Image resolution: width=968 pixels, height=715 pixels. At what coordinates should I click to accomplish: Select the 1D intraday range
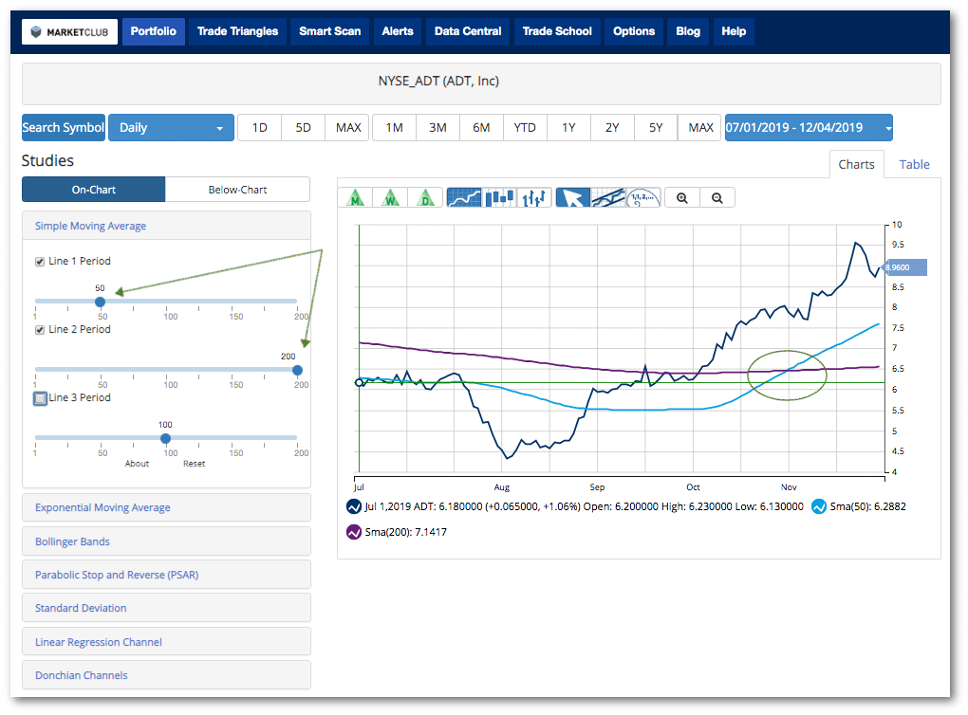tap(260, 128)
